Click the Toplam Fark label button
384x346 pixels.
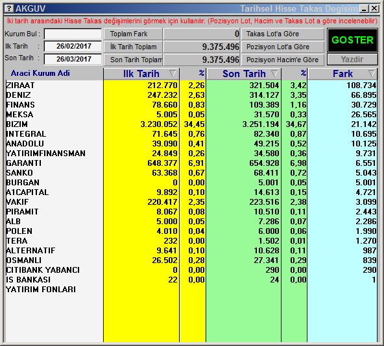click(x=133, y=34)
